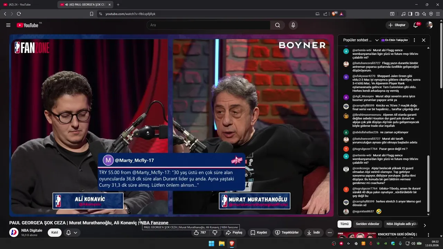Open live chat three-dot options

414,40
